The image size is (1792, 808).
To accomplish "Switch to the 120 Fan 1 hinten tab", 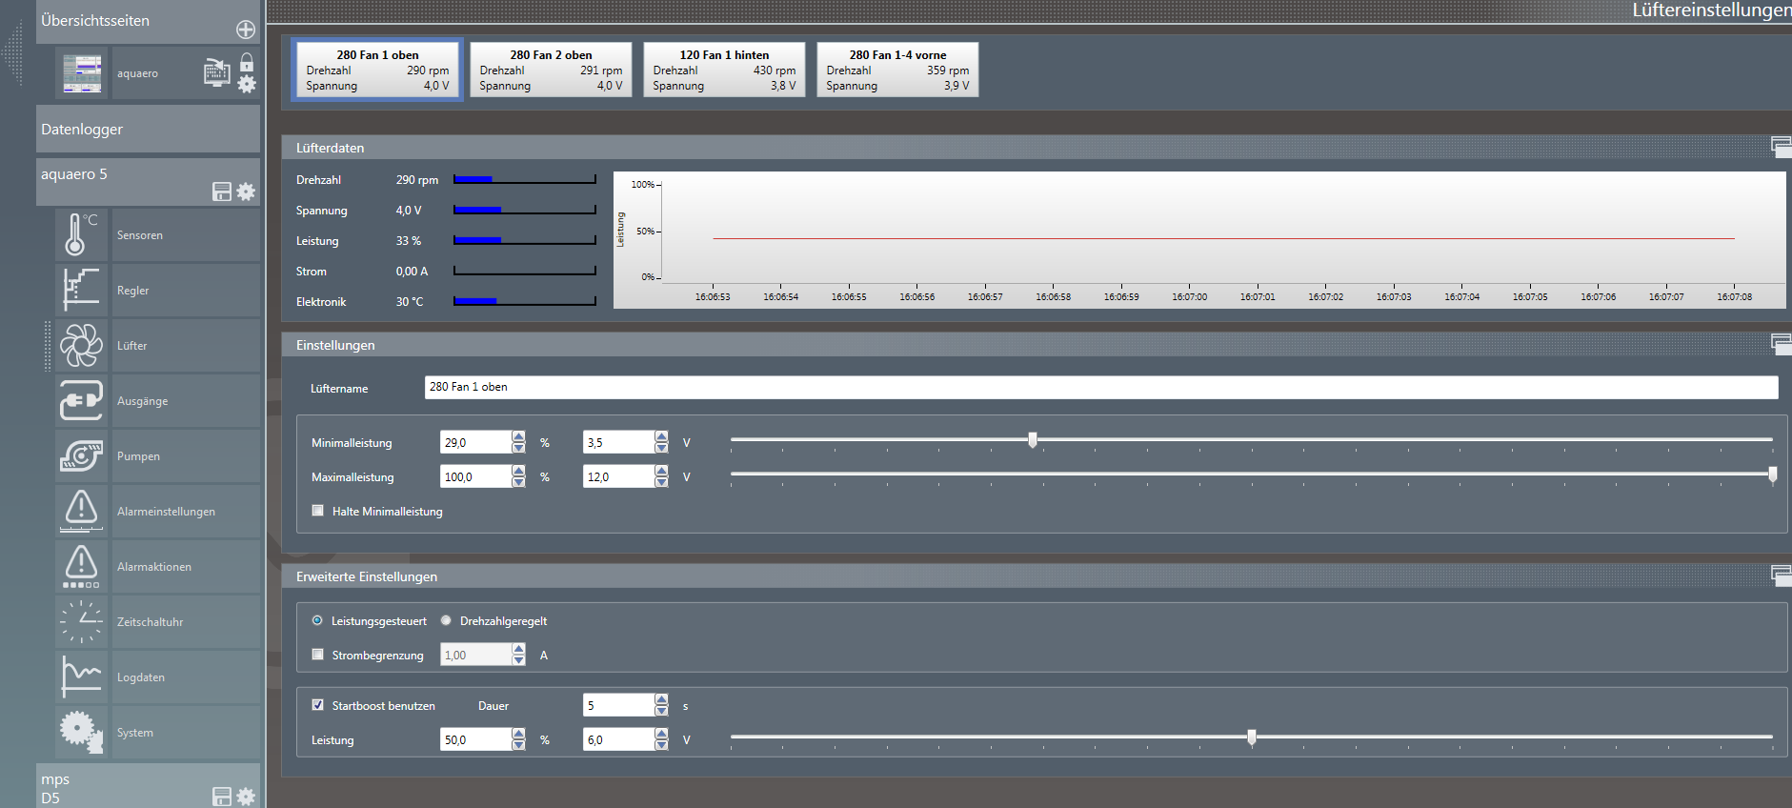I will click(724, 70).
